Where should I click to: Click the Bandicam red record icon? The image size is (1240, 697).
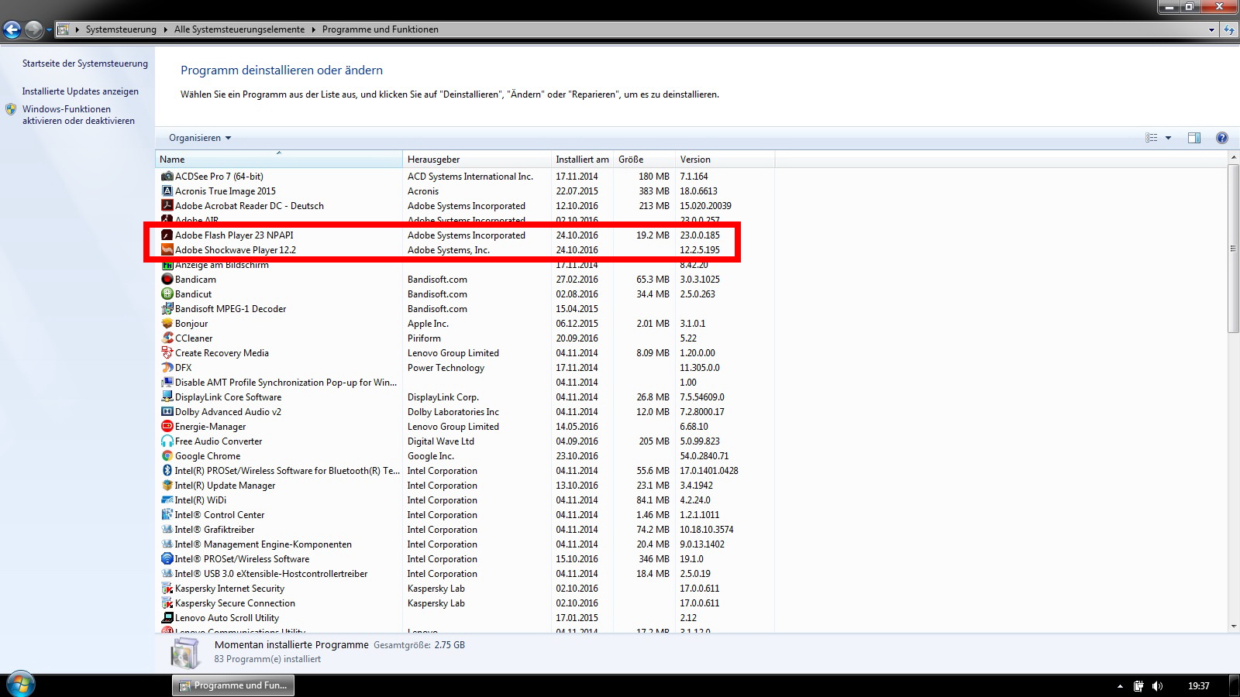point(167,280)
